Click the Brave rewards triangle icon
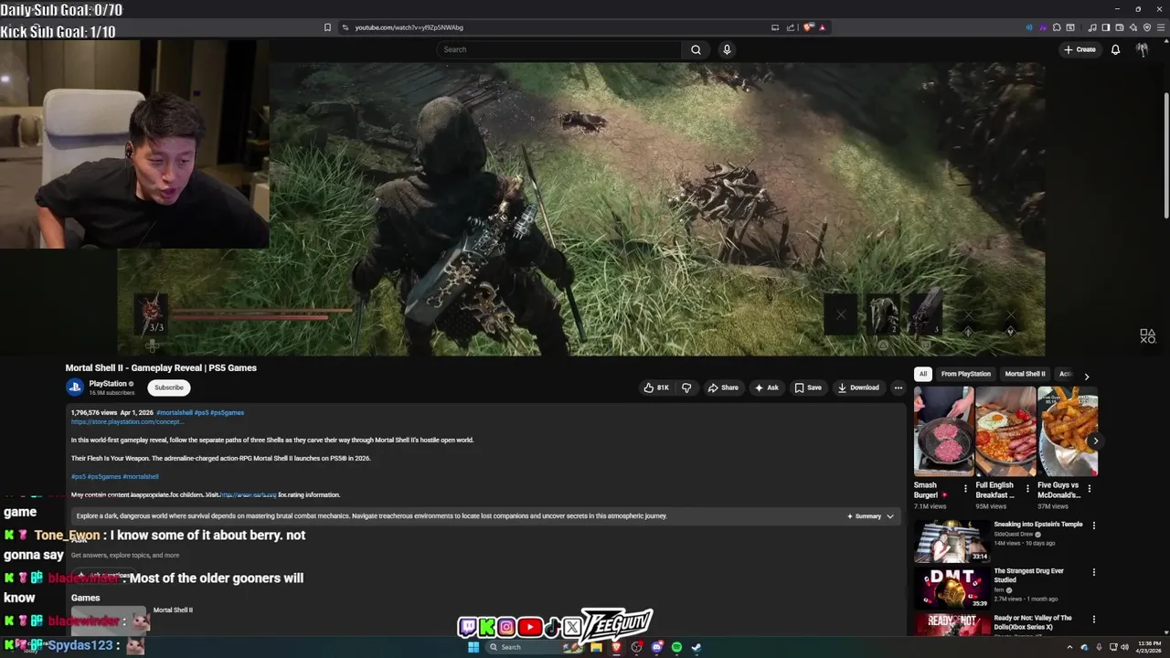 [822, 27]
